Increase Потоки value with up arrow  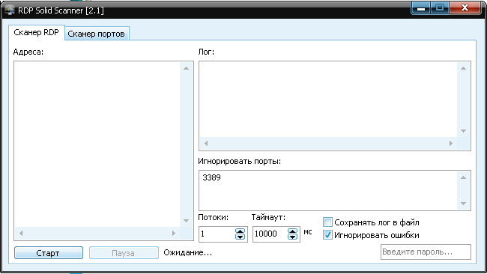[240, 231]
